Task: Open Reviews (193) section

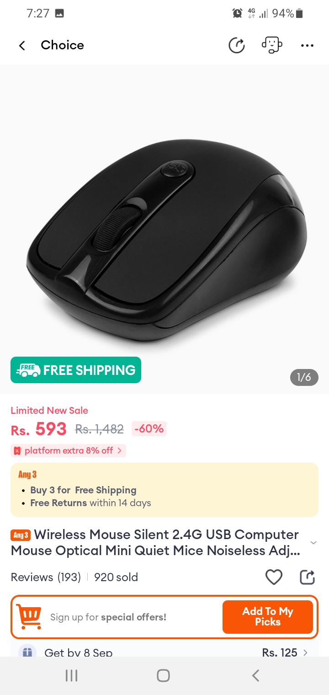Action: (x=46, y=577)
